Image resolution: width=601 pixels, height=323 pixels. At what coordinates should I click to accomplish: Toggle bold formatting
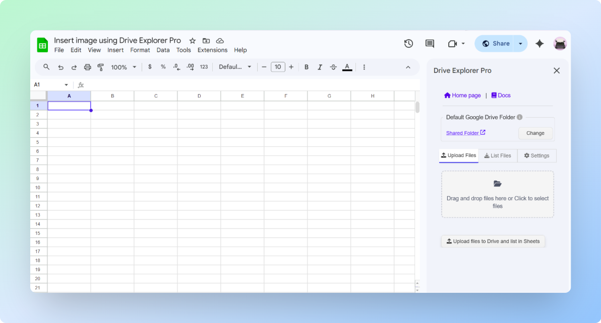[307, 67]
